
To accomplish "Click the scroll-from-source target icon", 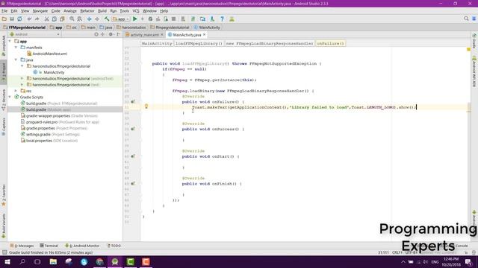I will pyautogui.click(x=96, y=34).
